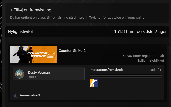Click the '1 ud af 1' achievement count

155,70
